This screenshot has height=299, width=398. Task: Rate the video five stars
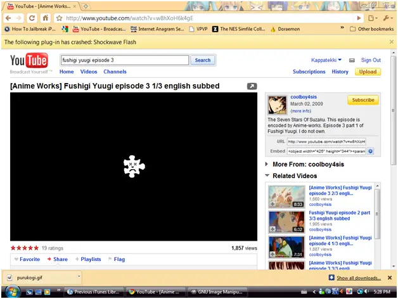point(36,248)
